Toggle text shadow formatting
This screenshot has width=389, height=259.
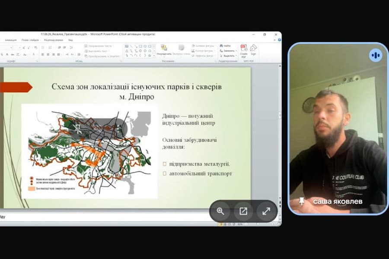[x=7, y=54]
